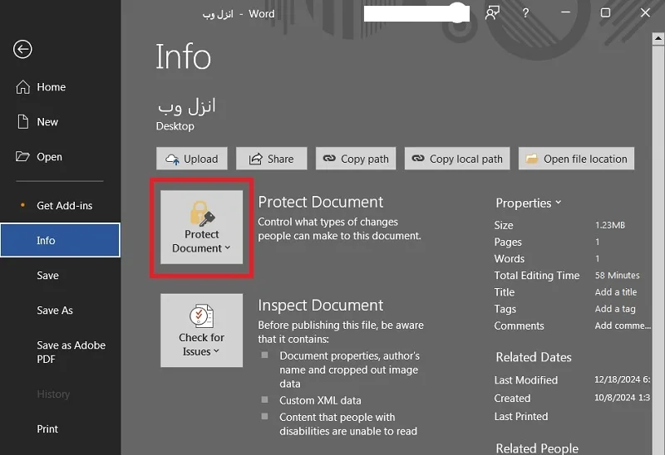
Task: Expand the Check for Issues dropdown
Action: click(201, 330)
